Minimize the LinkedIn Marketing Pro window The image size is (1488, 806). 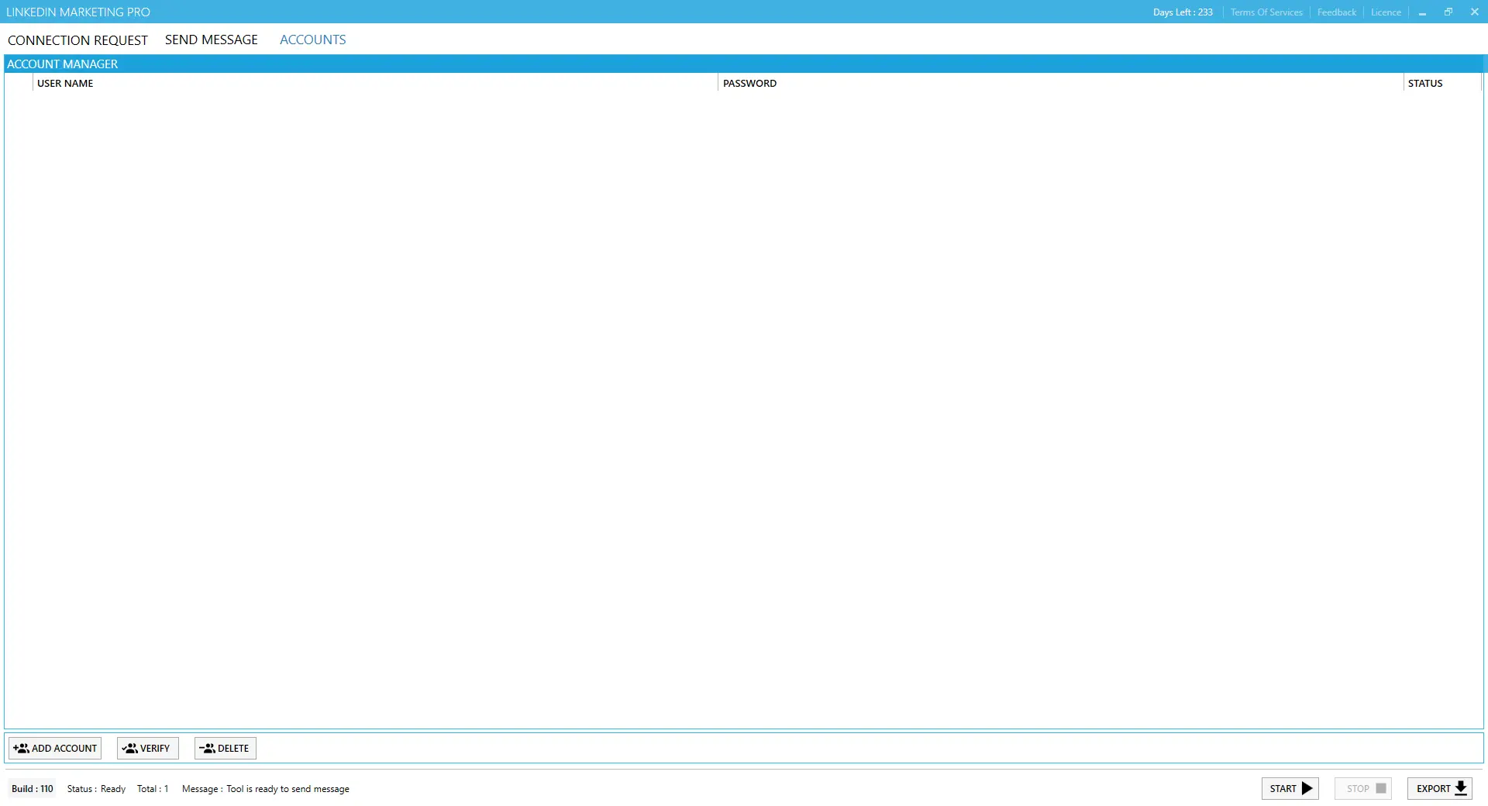(x=1422, y=12)
